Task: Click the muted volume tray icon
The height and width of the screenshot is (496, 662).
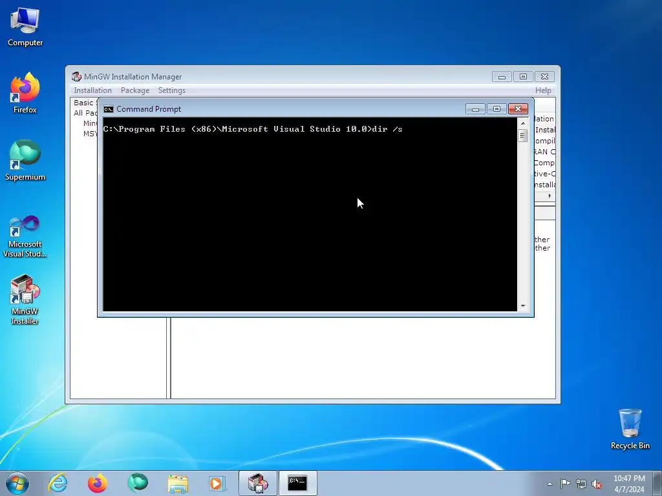Action: (x=597, y=484)
